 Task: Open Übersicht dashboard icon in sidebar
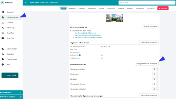pos(3,12)
